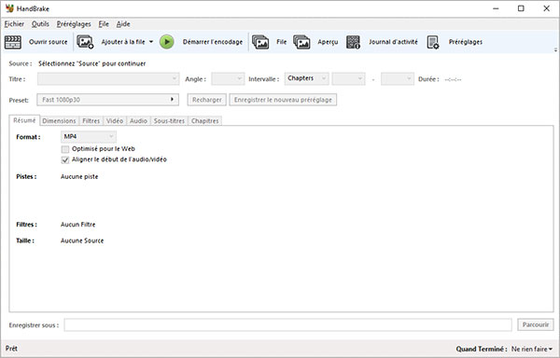Open the Titre dropdown
This screenshot has width=560, height=358.
coord(108,79)
